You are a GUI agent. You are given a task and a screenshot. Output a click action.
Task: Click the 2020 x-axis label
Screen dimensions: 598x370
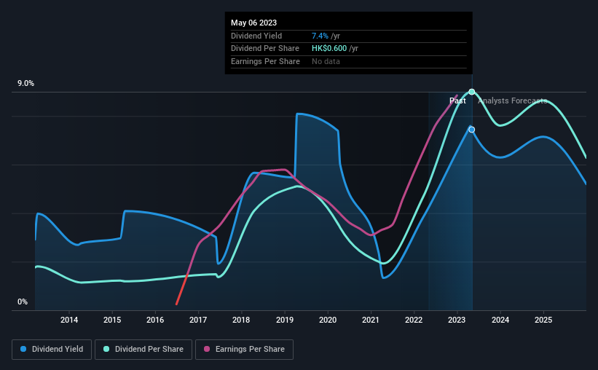[328, 320]
